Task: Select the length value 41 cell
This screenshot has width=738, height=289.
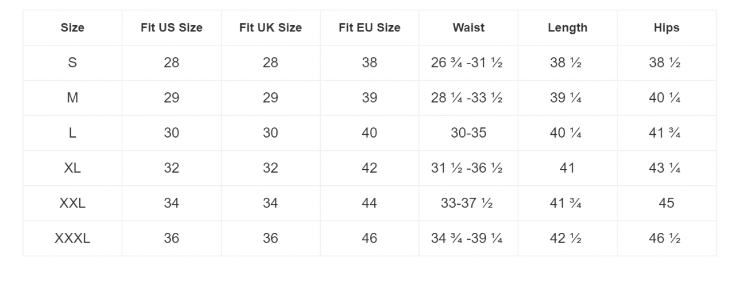Action: [567, 168]
